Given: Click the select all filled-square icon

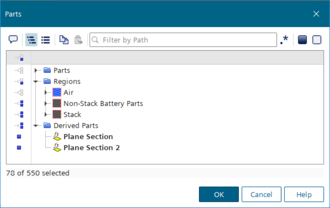Looking at the screenshot, I should pyautogui.click(x=302, y=40).
